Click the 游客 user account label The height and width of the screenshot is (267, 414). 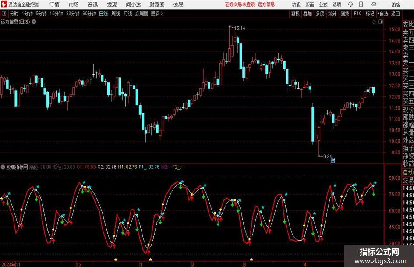[x=396, y=4]
